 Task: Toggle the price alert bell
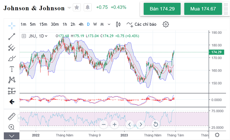coord(88,7)
